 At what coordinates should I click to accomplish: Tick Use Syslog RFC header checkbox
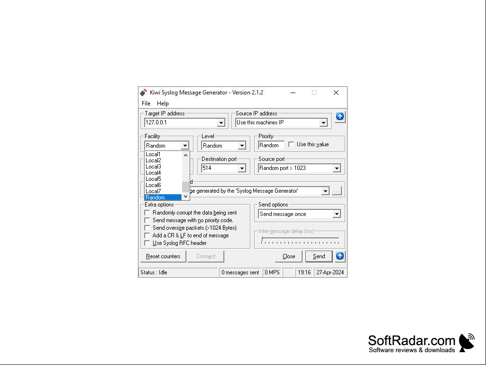[147, 243]
